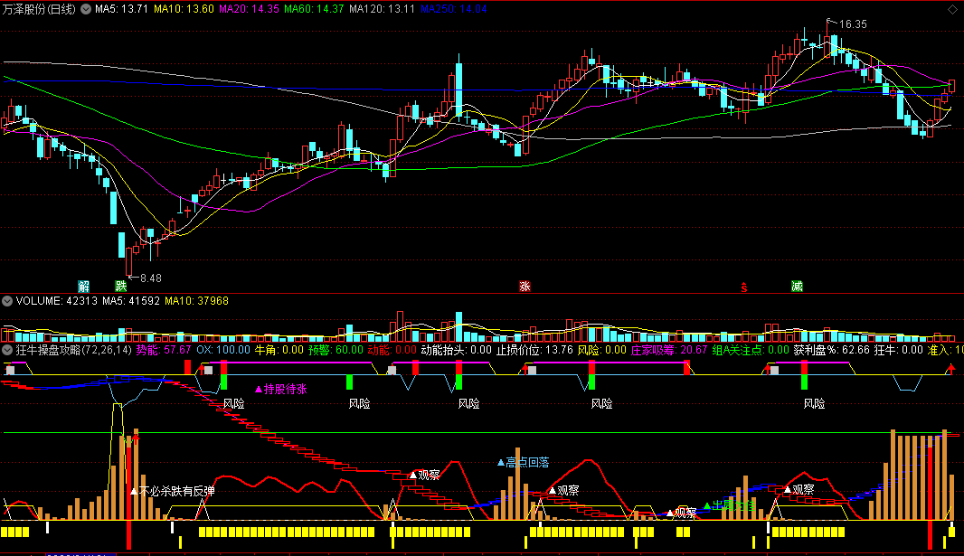The width and height of the screenshot is (964, 556).
Task: Select the yellow MA10: 13.60 label
Action: 184,9
